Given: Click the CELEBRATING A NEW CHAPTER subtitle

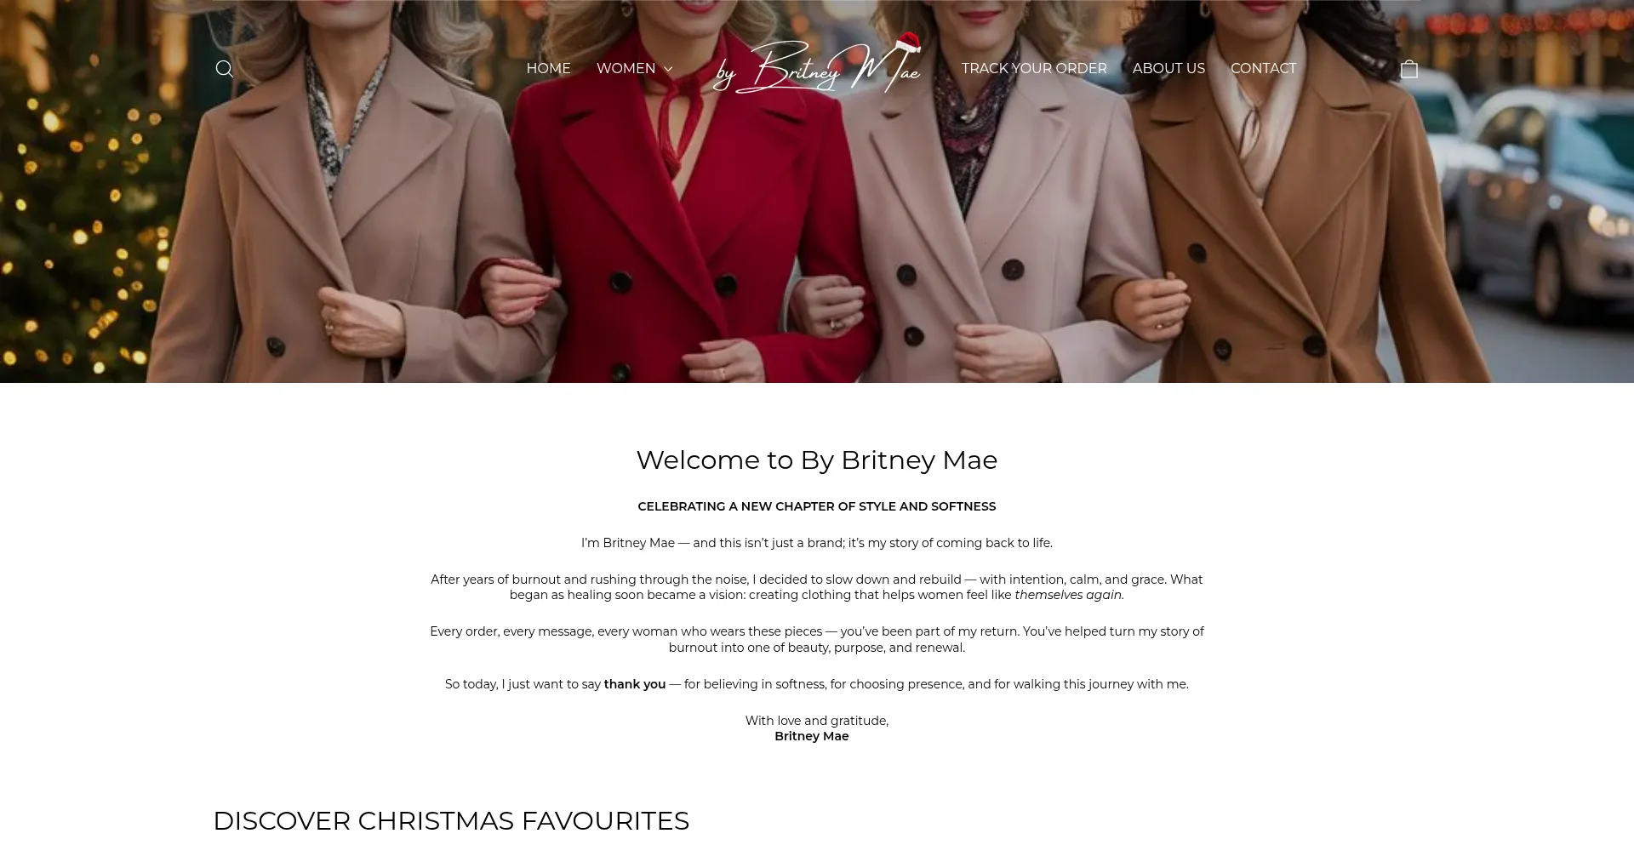Looking at the screenshot, I should (x=817, y=506).
